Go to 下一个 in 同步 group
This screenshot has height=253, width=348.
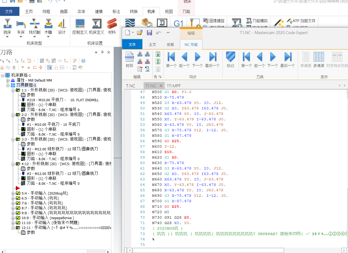197,60
